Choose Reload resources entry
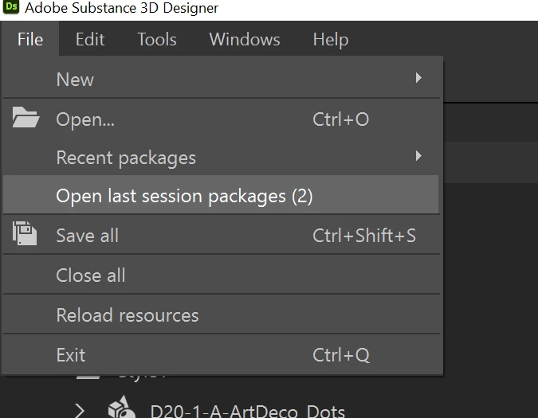This screenshot has width=538, height=418. pos(221,314)
